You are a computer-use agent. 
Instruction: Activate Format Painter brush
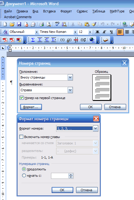94,24
